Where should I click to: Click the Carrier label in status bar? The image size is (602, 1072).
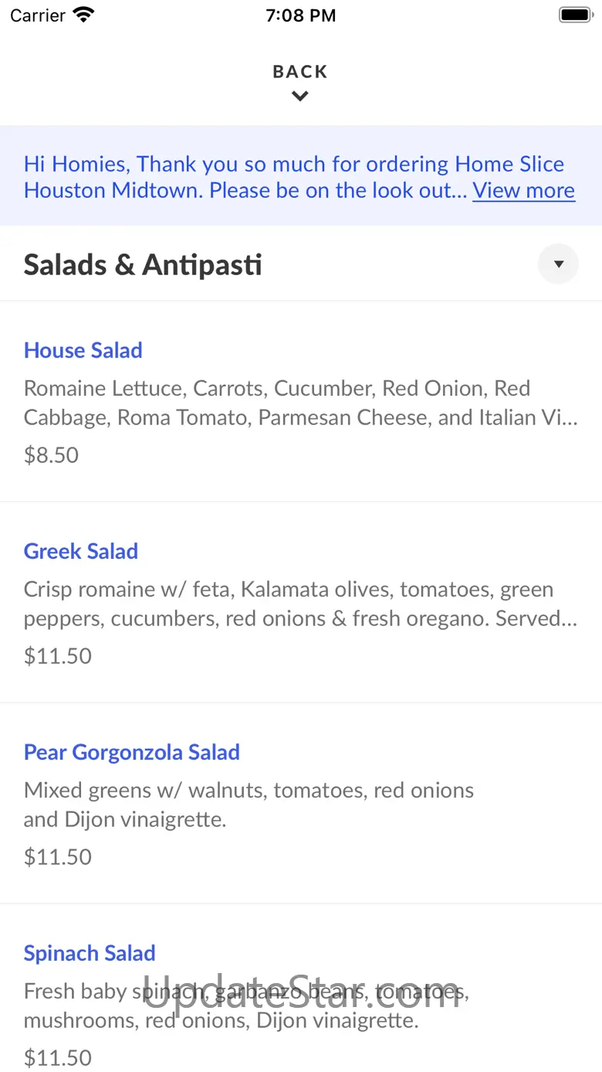[38, 15]
